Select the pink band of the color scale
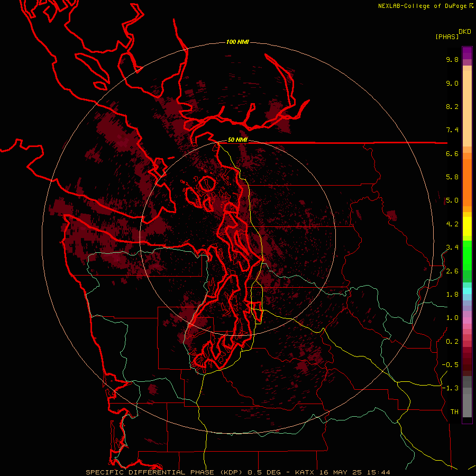The width and height of the screenshot is (476, 476). (467, 321)
